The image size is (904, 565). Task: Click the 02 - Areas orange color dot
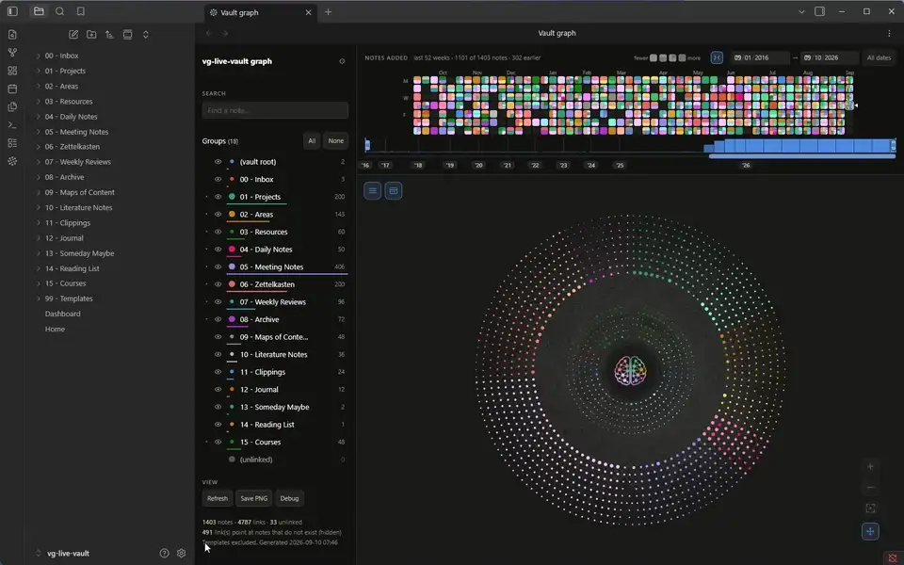232,215
